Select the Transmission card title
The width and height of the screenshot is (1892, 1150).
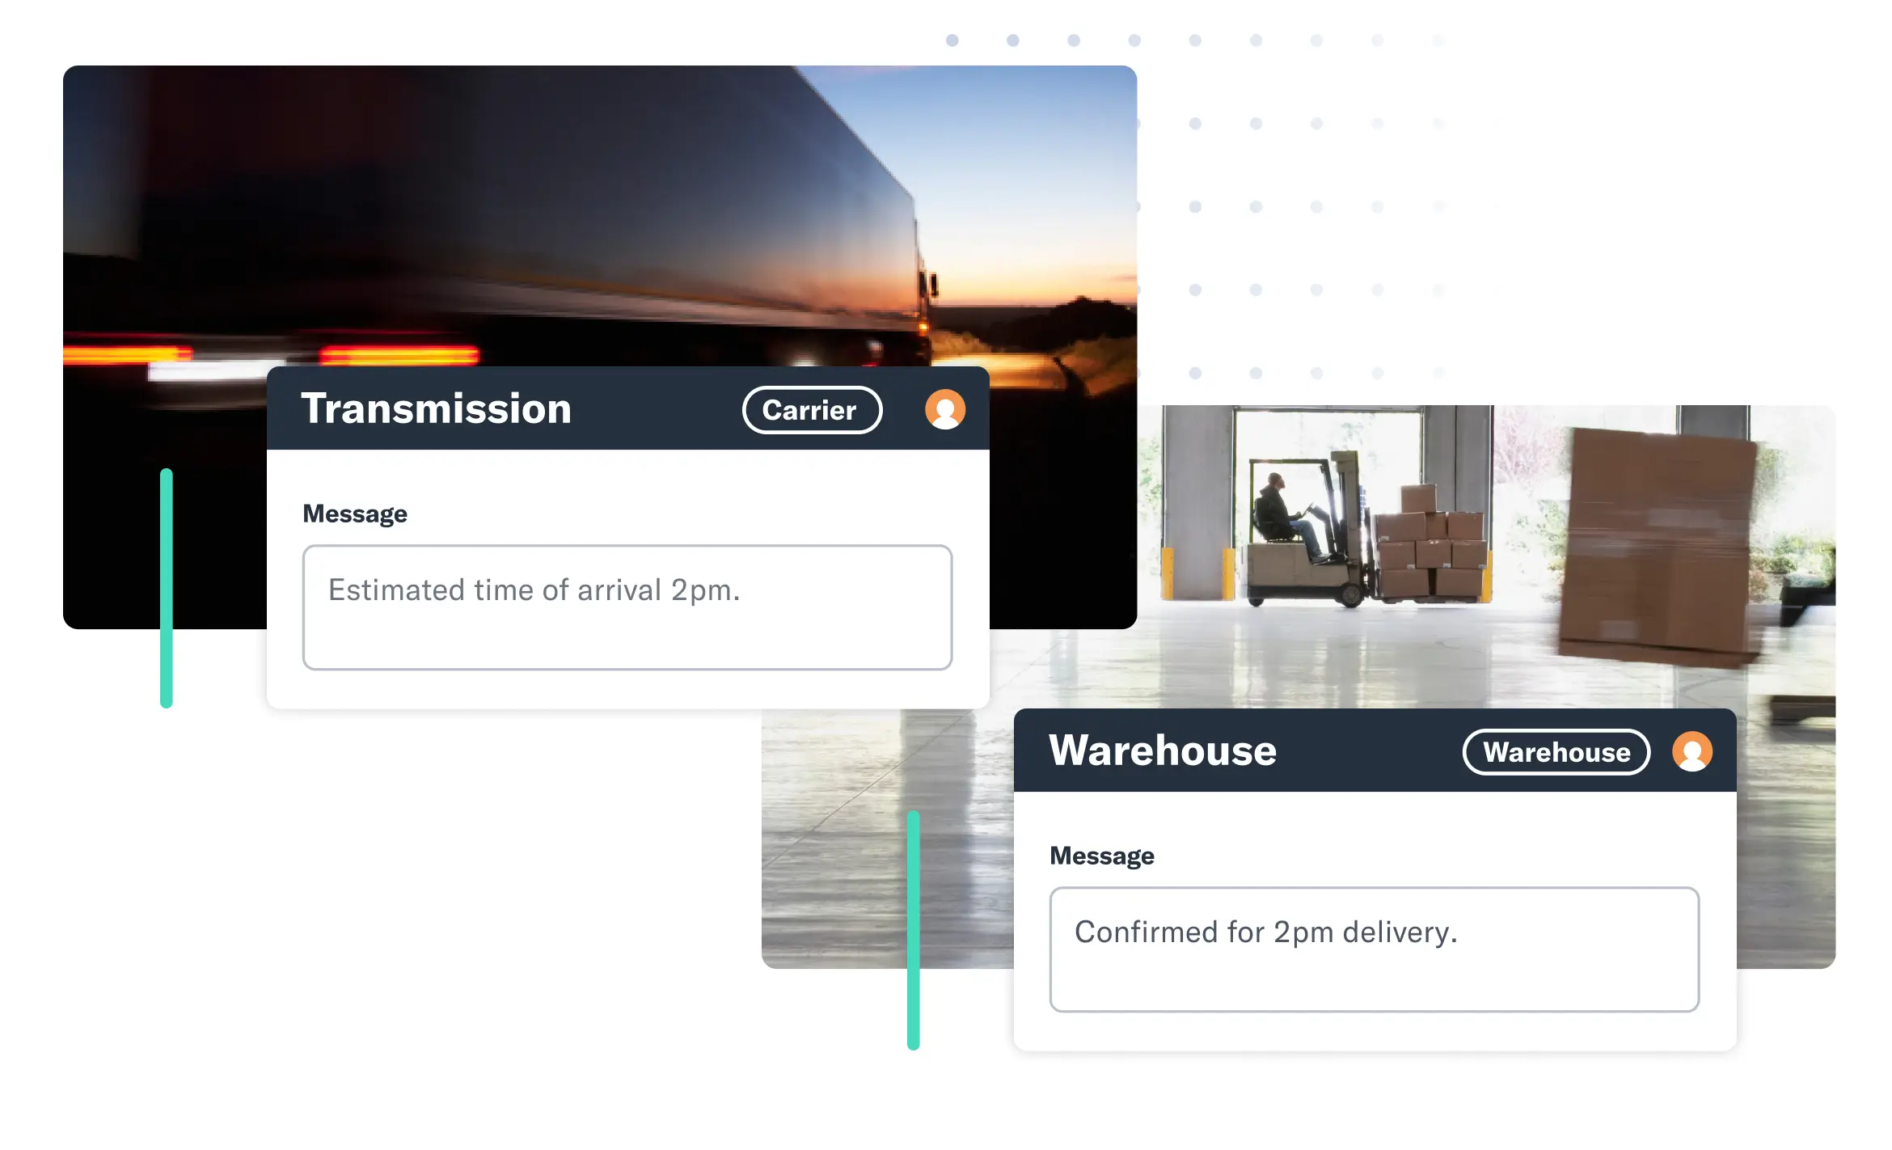click(x=436, y=408)
